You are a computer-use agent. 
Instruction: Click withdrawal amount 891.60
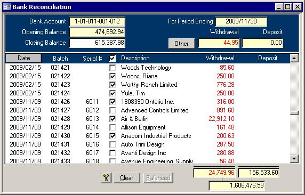tap(226, 110)
